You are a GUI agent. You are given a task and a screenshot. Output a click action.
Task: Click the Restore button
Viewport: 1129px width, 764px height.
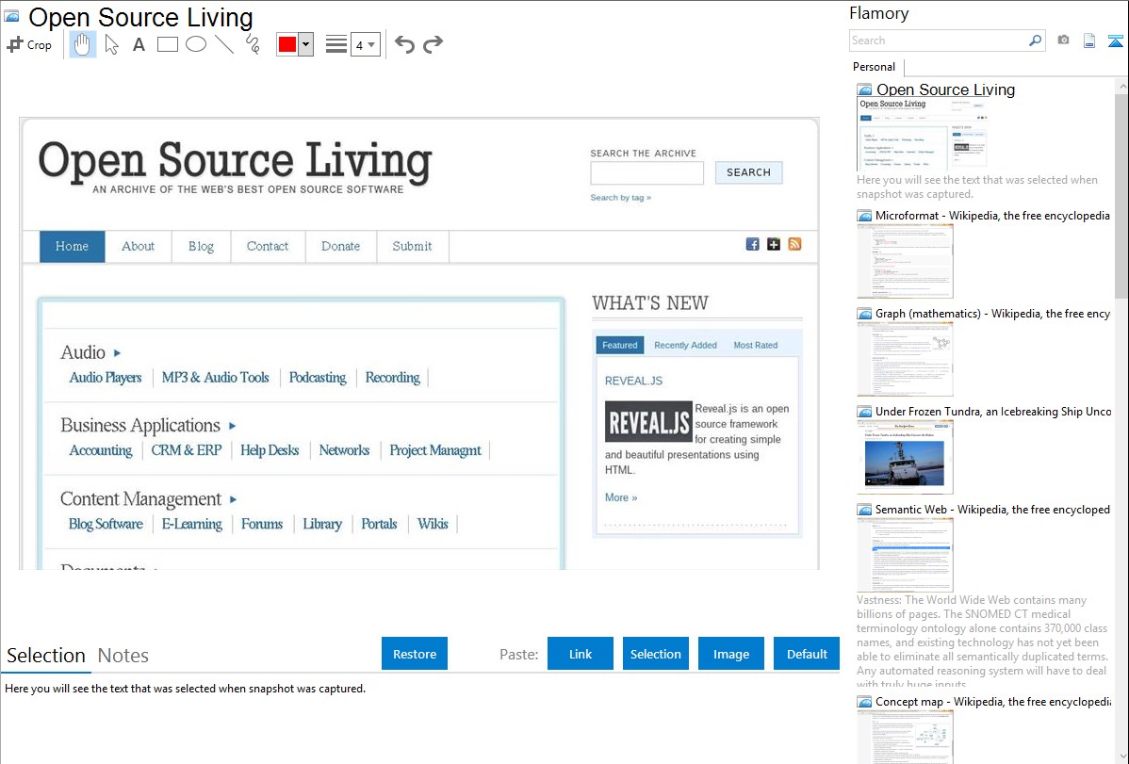pos(415,654)
